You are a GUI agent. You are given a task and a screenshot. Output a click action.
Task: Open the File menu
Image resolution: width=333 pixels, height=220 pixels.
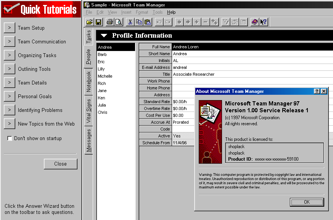point(89,12)
